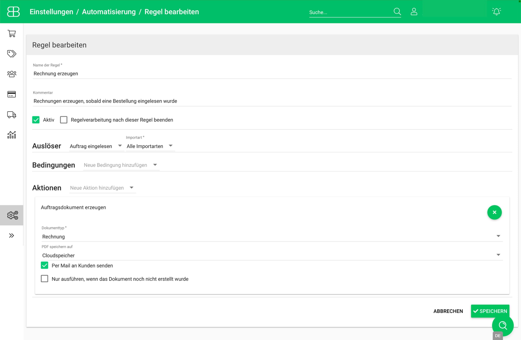This screenshot has width=521, height=340.
Task: Click the Auslöser heading
Action: tap(47, 146)
